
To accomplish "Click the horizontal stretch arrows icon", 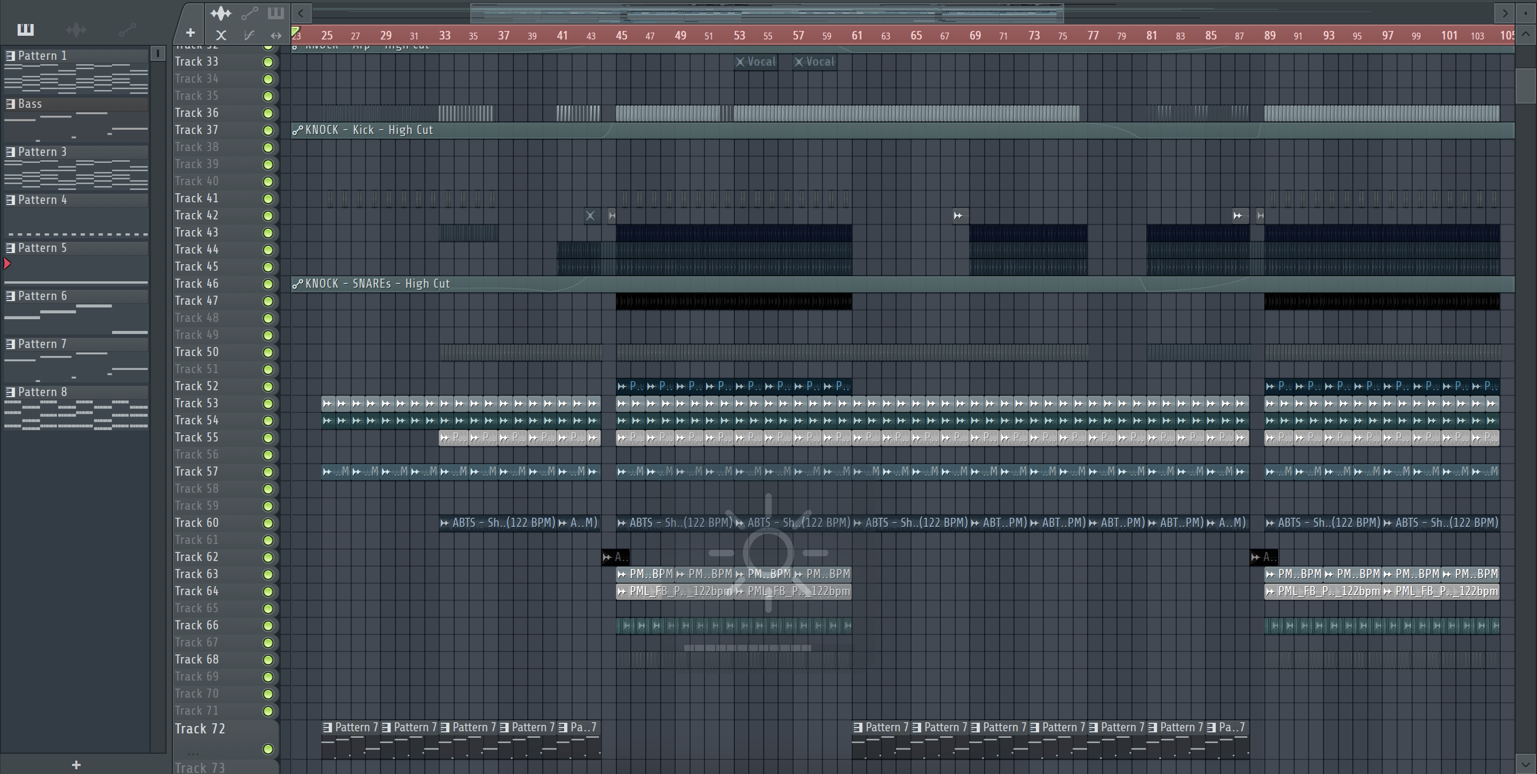I will 276,35.
